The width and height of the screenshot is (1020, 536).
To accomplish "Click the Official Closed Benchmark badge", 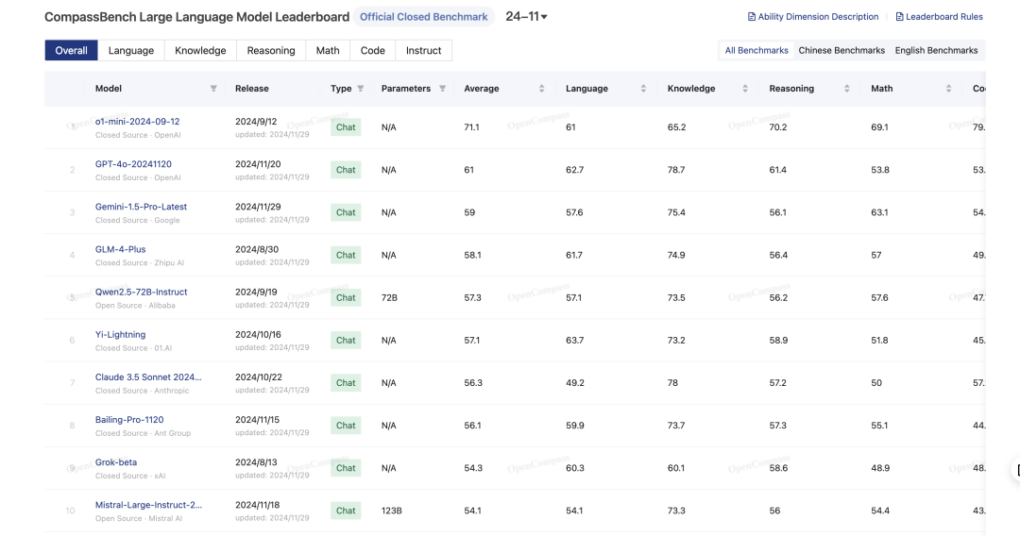I will (423, 17).
